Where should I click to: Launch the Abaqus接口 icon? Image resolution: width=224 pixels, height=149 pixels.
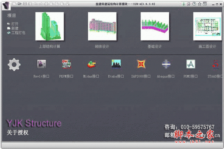[166, 64]
